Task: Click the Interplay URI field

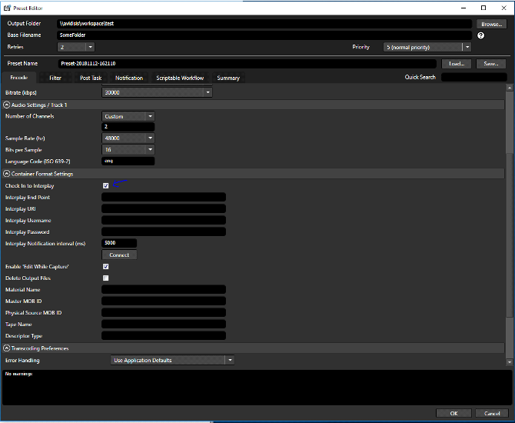Action: [164, 208]
